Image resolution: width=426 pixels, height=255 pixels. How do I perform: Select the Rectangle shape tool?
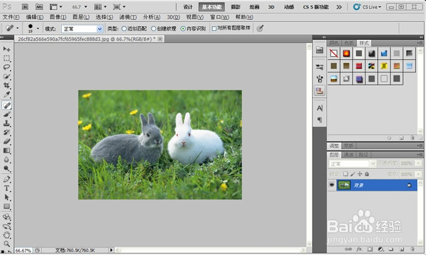[6, 206]
